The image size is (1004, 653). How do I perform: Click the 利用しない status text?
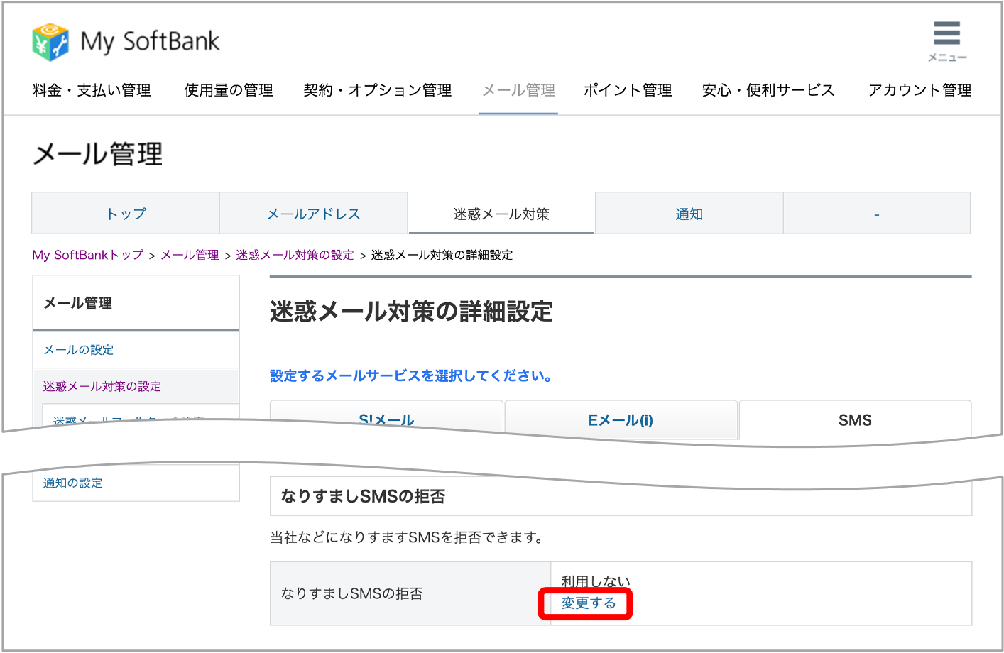pos(596,581)
